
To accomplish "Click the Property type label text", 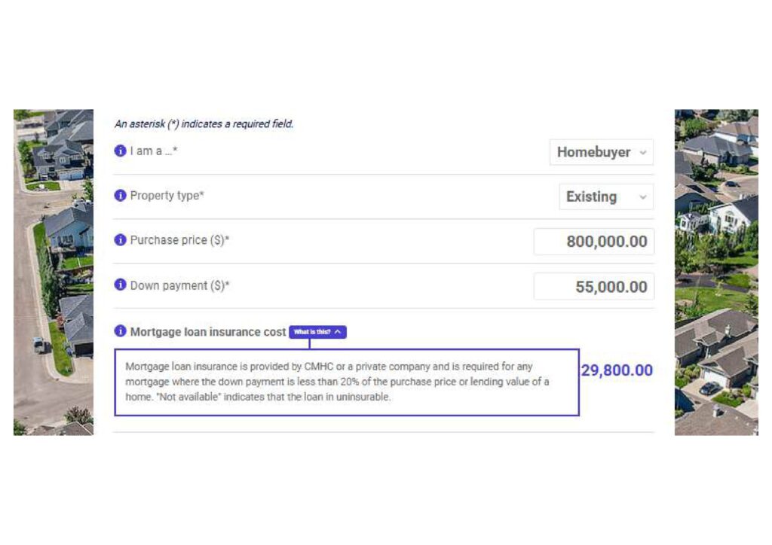I will click(167, 195).
